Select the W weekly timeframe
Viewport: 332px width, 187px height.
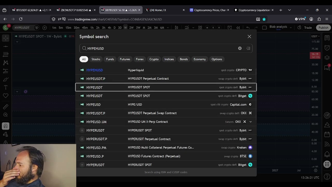pos(125,28)
